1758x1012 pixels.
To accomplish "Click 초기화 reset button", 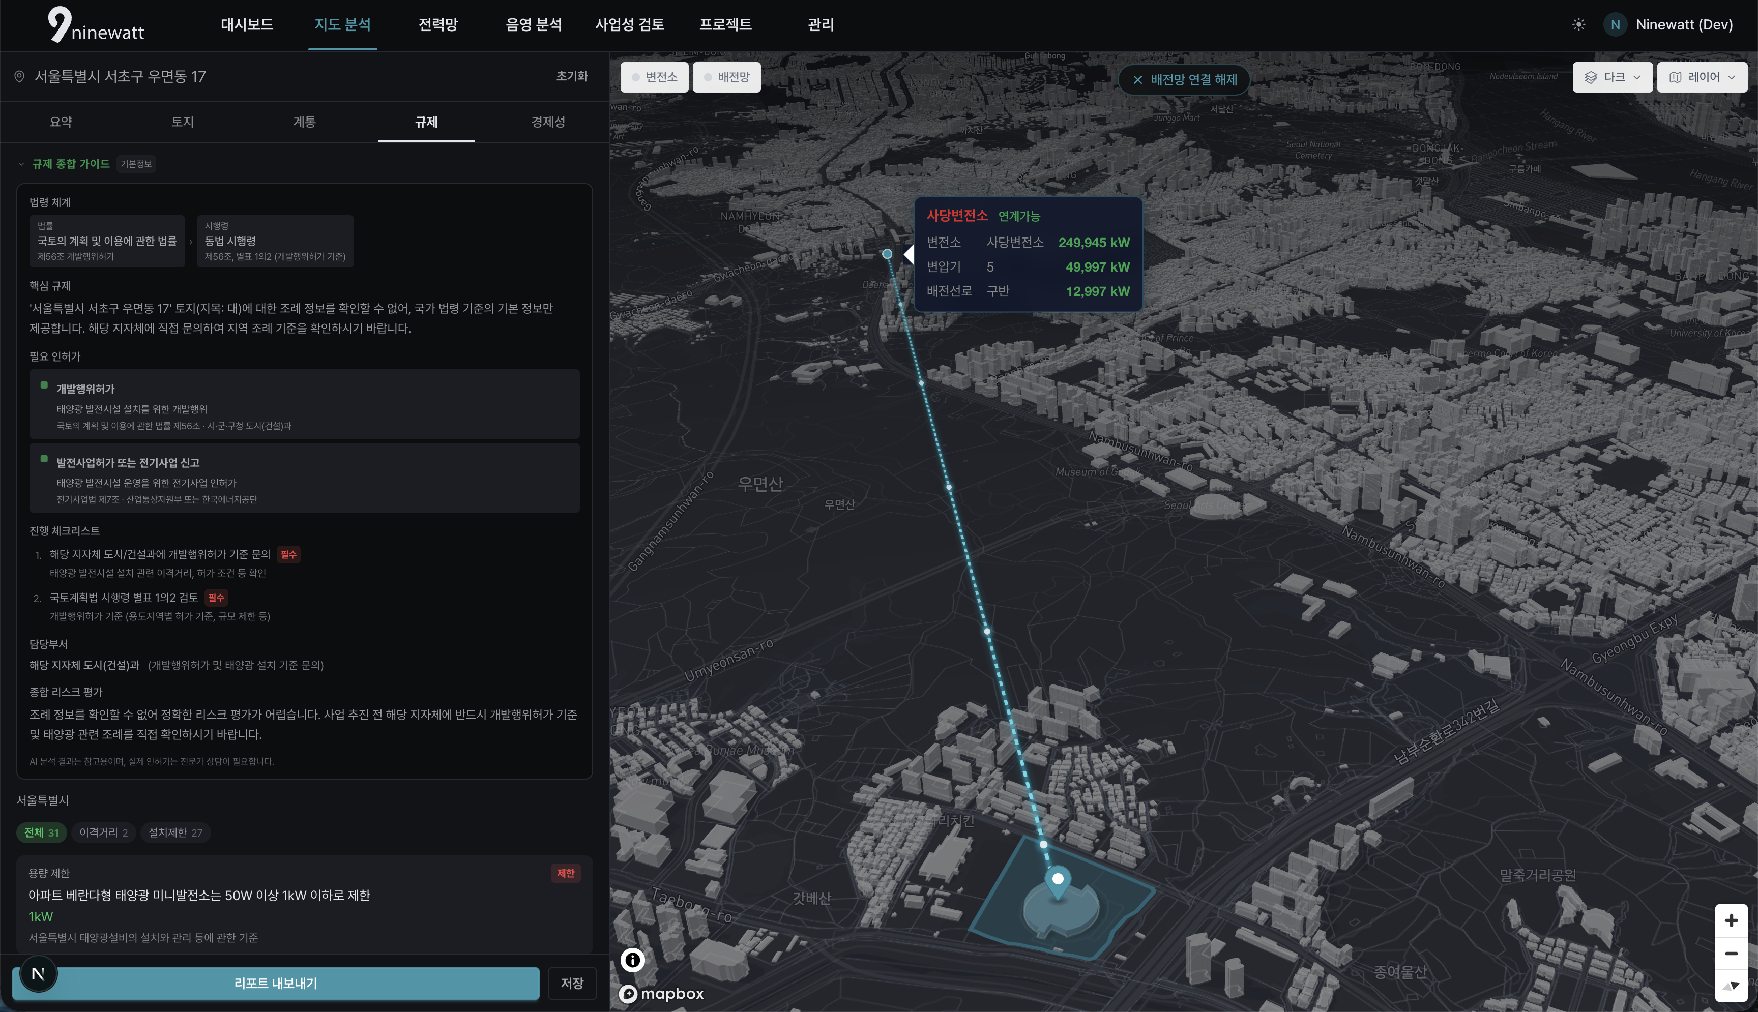I will [571, 76].
